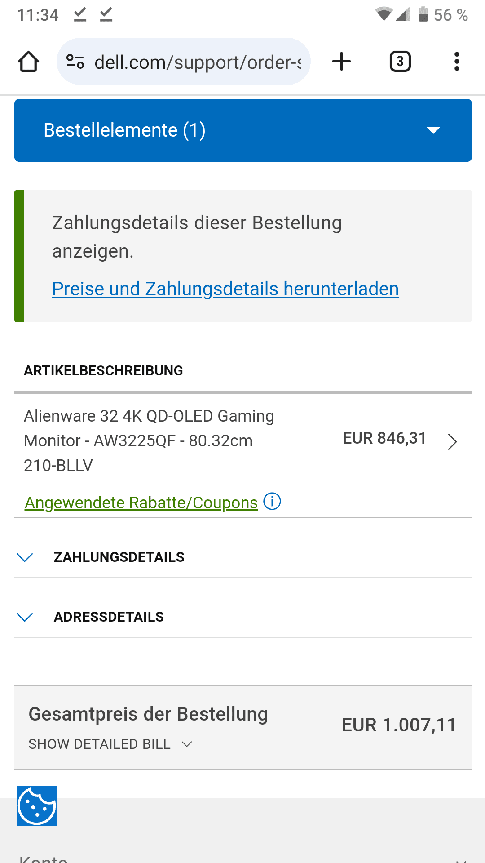Screen dimensions: 485x863
Task: Open a new tab with plus icon
Action: point(341,62)
